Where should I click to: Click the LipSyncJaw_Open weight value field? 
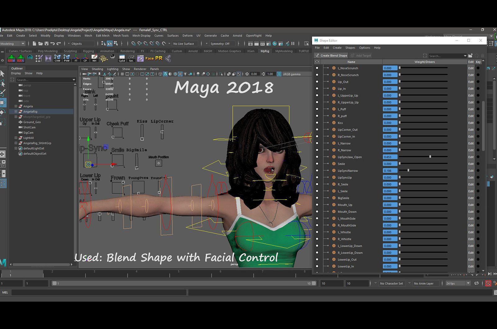pyautogui.click(x=390, y=157)
